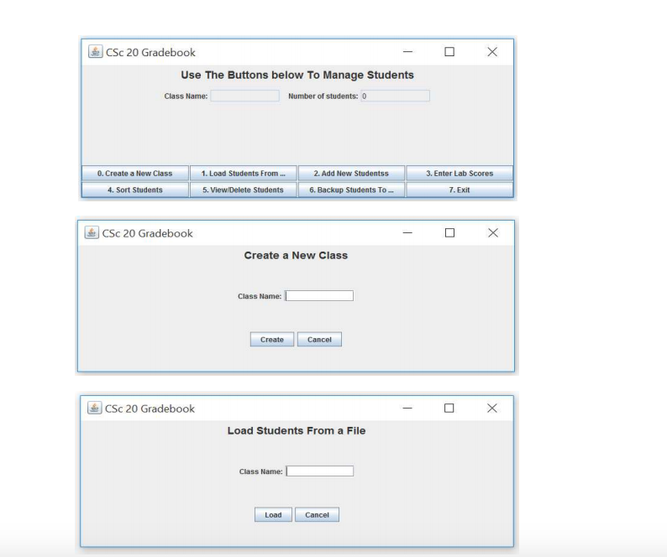Click the '0. Create a New Class' button
667x557 pixels.
pyautogui.click(x=135, y=174)
